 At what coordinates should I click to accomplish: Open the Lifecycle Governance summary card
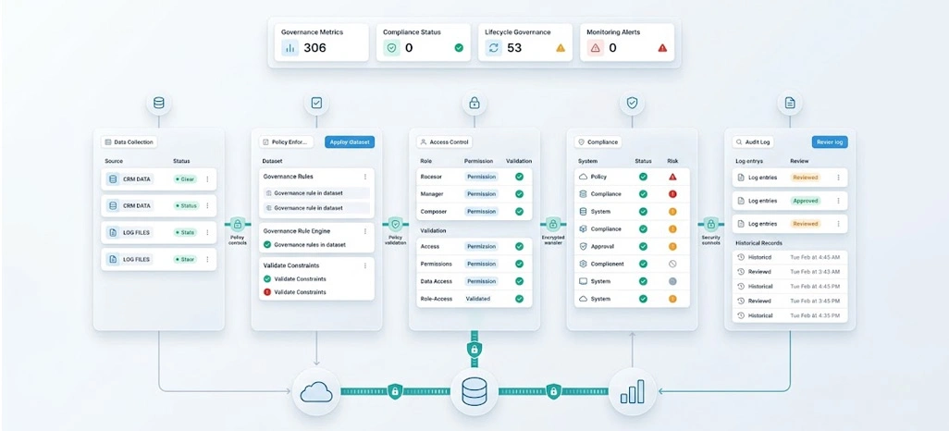point(525,42)
